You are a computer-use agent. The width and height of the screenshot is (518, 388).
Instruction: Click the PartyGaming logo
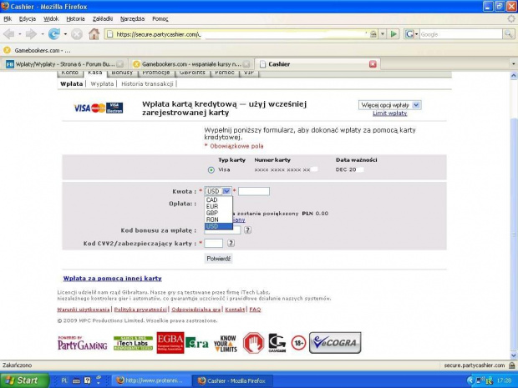point(83,343)
